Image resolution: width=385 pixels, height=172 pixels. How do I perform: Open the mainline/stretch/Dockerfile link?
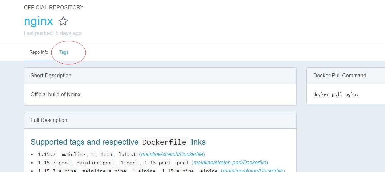(x=172, y=154)
